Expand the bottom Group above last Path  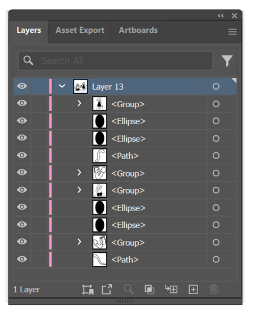[x=80, y=242]
